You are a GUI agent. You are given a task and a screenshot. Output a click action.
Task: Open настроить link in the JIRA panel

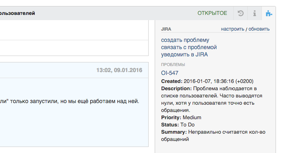[x=232, y=29]
